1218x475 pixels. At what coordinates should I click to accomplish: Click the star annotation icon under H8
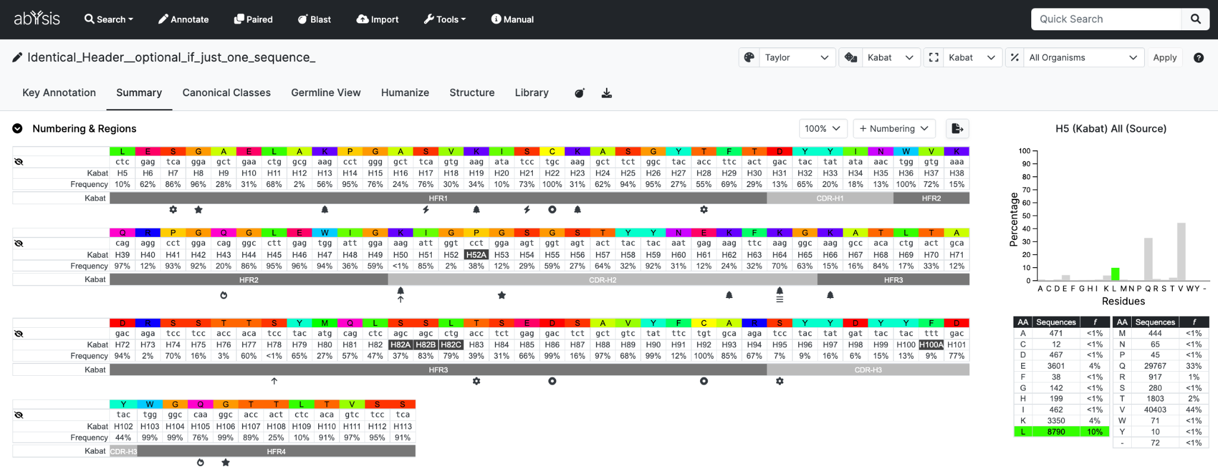(199, 210)
